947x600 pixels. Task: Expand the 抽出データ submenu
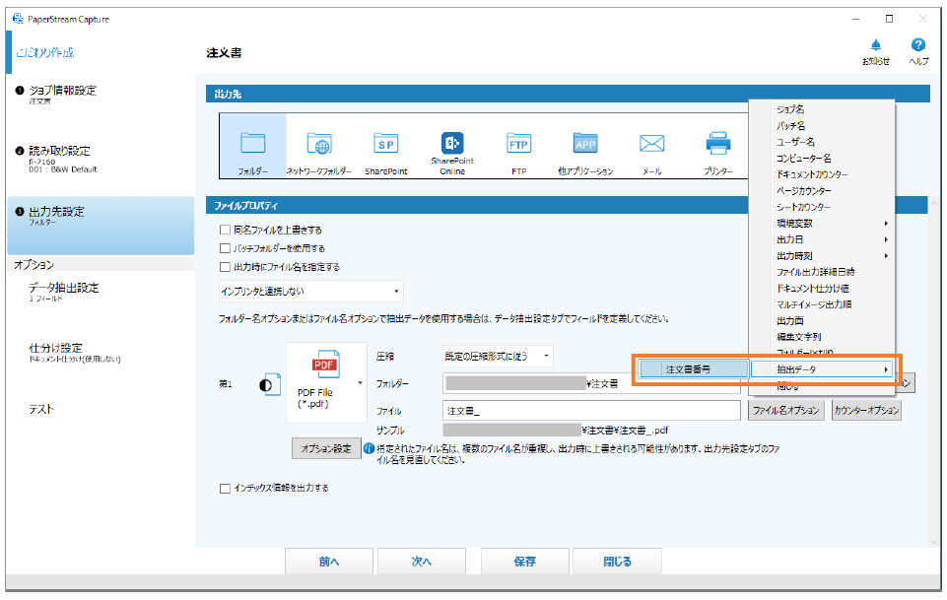point(822,369)
